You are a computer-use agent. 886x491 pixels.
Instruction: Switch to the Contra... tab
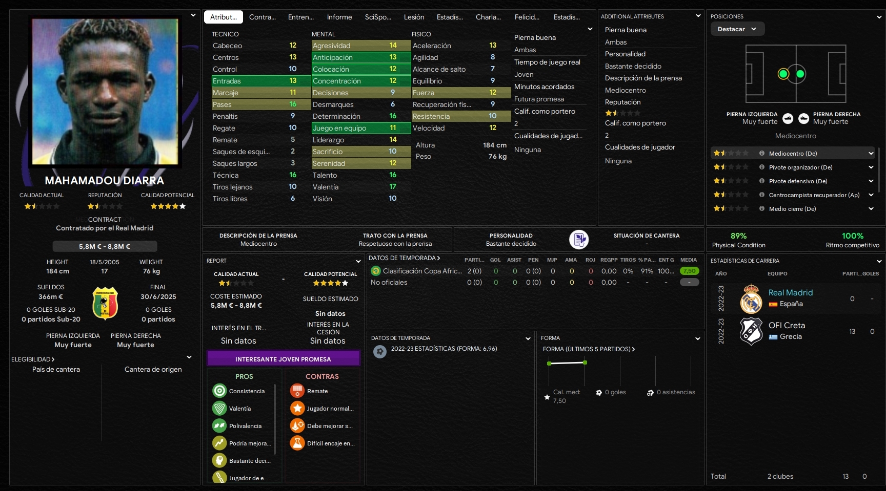click(x=263, y=17)
